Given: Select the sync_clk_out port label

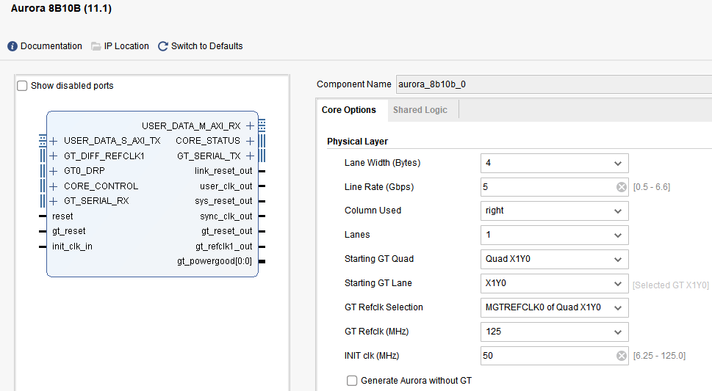Looking at the screenshot, I should [226, 216].
